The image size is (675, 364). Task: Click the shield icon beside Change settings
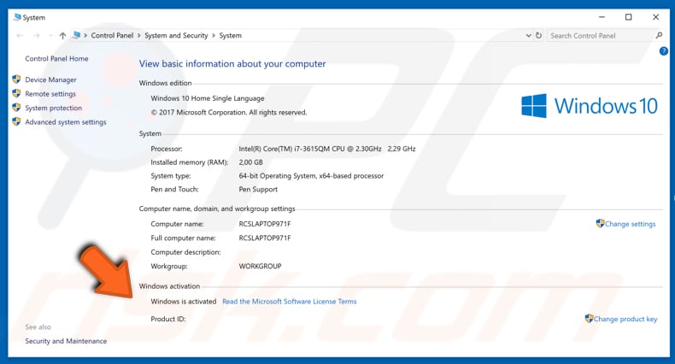600,223
